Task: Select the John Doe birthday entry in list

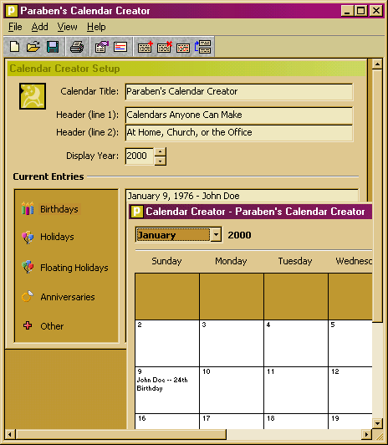Action: pyautogui.click(x=242, y=196)
